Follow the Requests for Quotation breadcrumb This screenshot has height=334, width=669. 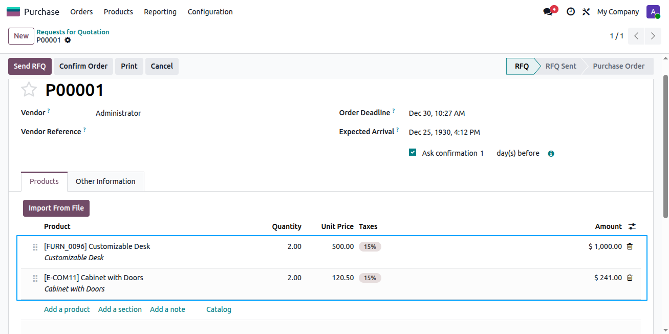pyautogui.click(x=73, y=32)
